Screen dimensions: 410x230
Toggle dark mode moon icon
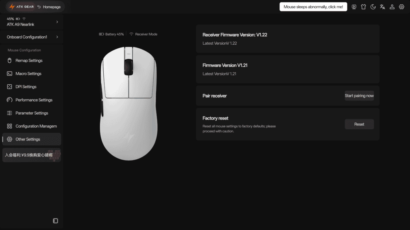click(373, 7)
